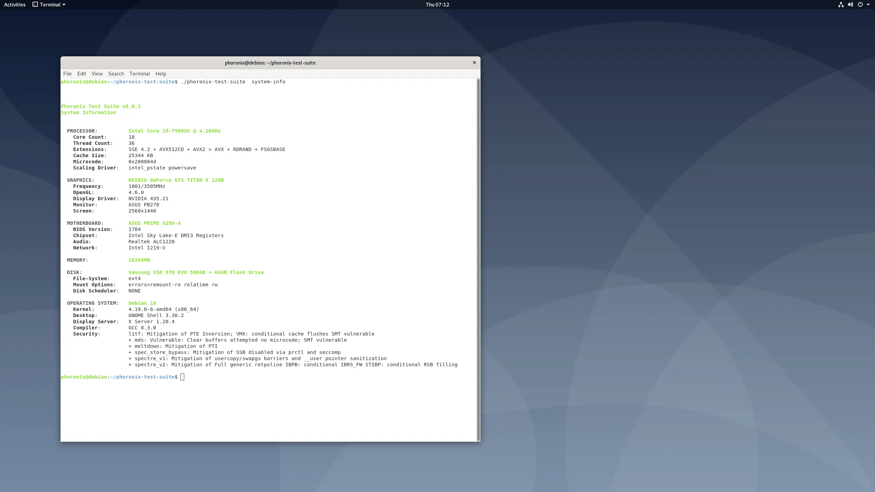Click the Terminal app icon in top bar
The height and width of the screenshot is (492, 875).
pos(35,5)
